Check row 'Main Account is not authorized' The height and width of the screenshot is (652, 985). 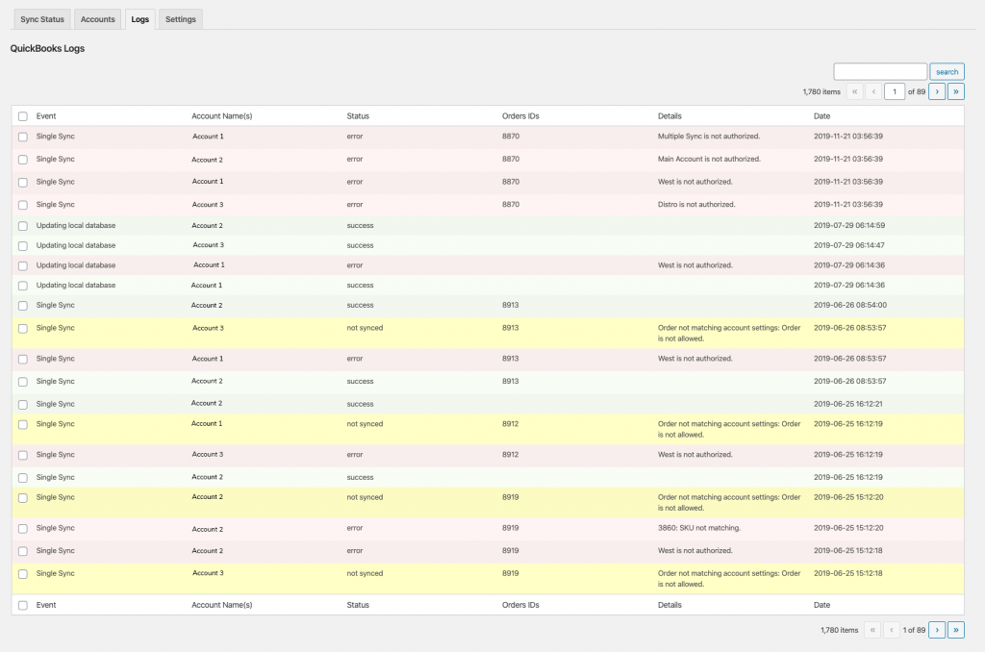[x=23, y=160]
